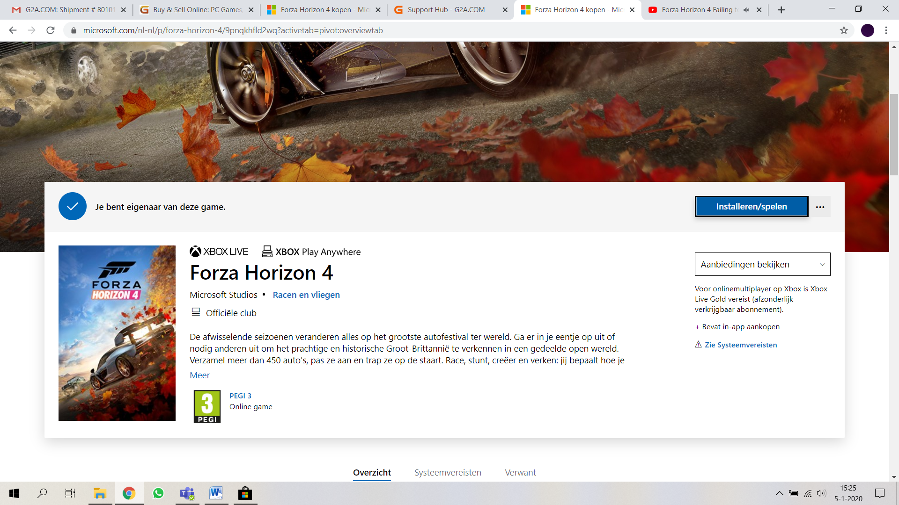The height and width of the screenshot is (505, 899).
Task: Open the Racen en vliegen category link
Action: click(306, 295)
